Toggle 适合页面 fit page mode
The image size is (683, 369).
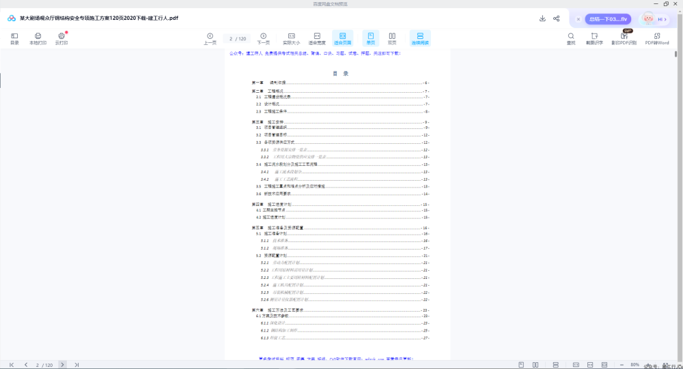(x=342, y=38)
